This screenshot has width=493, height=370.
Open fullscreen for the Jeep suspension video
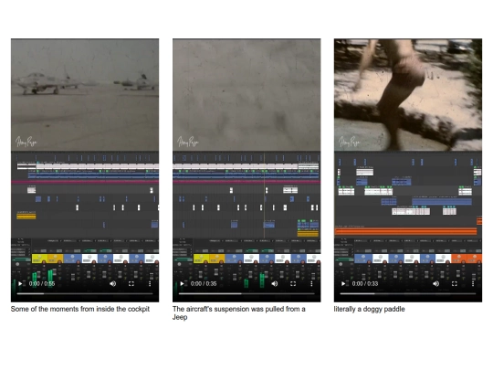pos(293,284)
